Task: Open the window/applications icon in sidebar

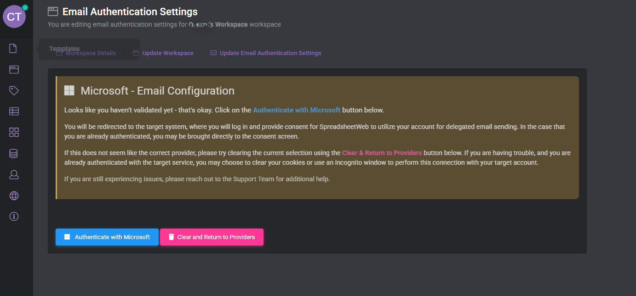Action: click(x=14, y=69)
